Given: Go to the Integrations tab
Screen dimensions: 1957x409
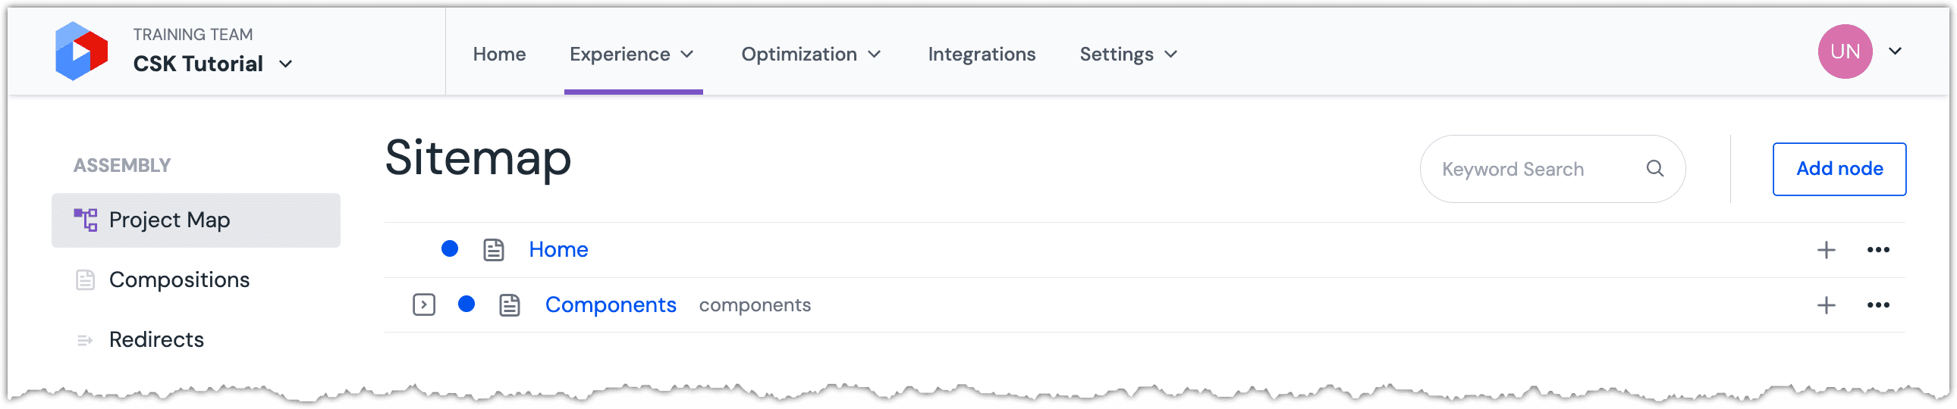Looking at the screenshot, I should pyautogui.click(x=982, y=55).
